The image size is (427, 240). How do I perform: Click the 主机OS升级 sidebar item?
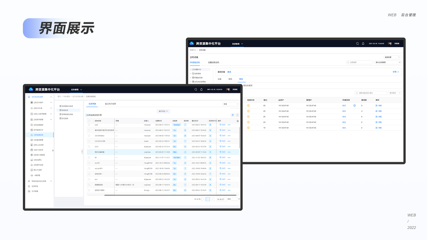(x=38, y=108)
